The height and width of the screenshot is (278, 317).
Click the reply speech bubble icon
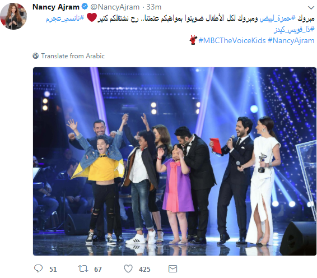tap(38, 268)
